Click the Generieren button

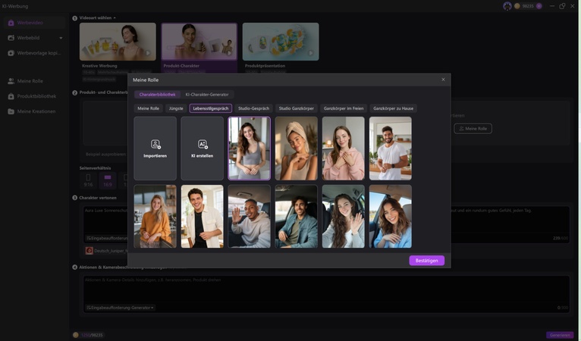pyautogui.click(x=560, y=335)
